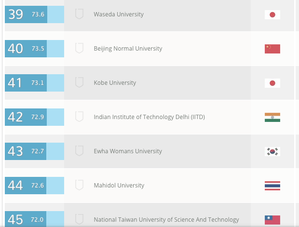Click Taiwan flag in the rank 45 row
Screen dimensions: 299x227
pos(272,220)
